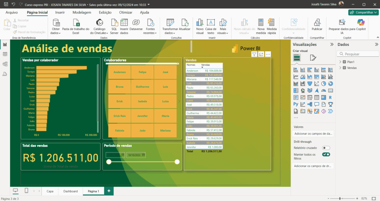The width and height of the screenshot is (380, 201).
Task: Open the DAX query view icon in the left sidebar
Action: click(5, 74)
